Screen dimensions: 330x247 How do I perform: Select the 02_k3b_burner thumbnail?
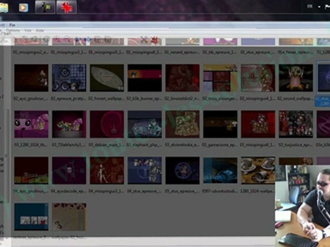[145, 78]
